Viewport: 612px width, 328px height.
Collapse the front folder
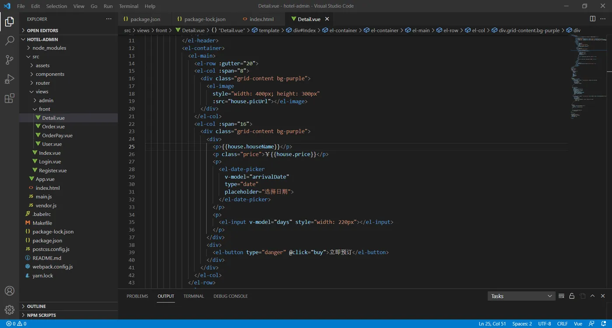[69, 109]
